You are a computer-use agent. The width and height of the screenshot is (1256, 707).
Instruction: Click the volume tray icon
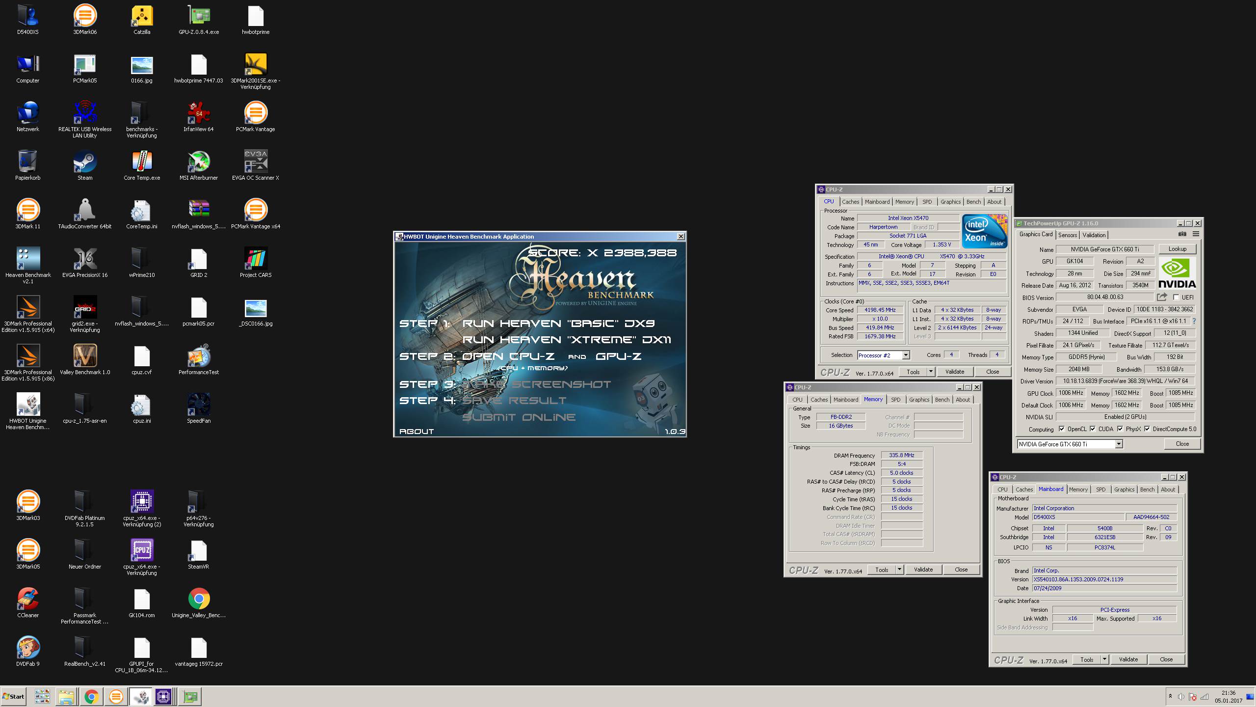point(1181,696)
